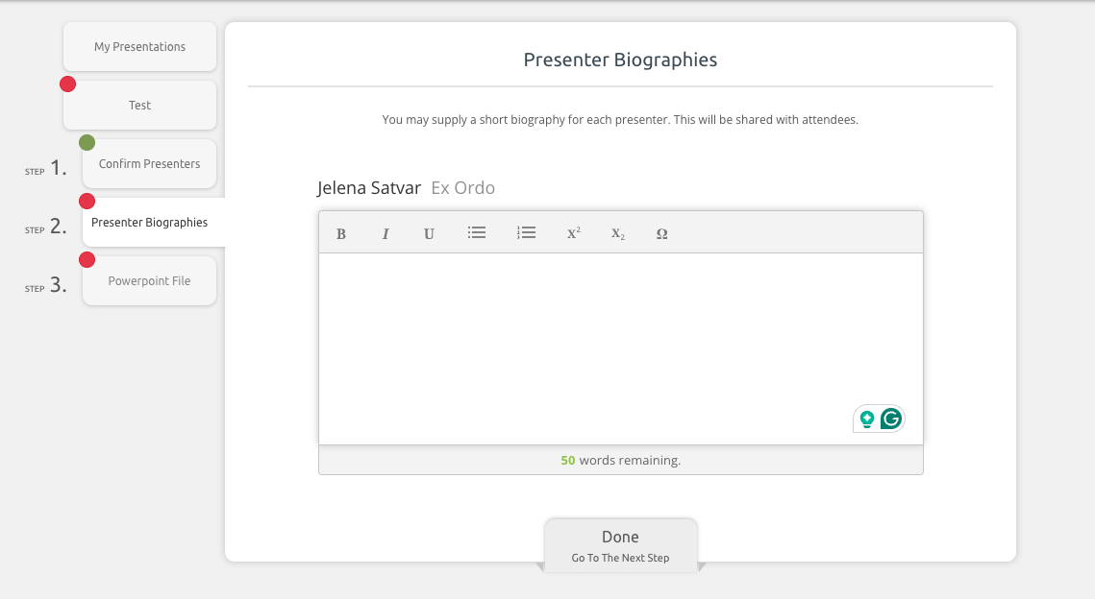Open the special character (omega) inserter
The width and height of the screenshot is (1095, 599).
(661, 233)
